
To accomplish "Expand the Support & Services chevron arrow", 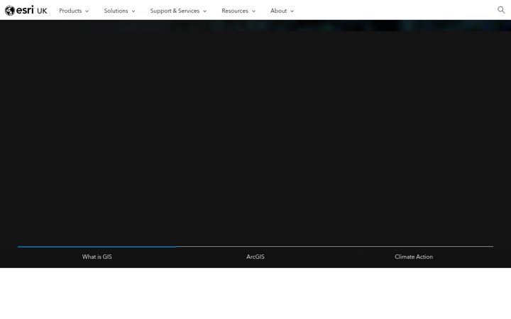I will pyautogui.click(x=204, y=11).
